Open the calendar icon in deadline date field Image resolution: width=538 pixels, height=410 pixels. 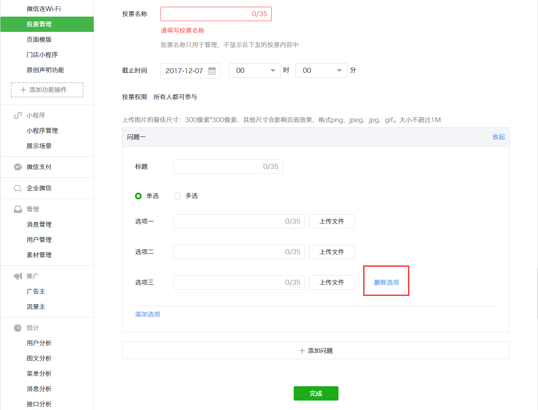[212, 71]
